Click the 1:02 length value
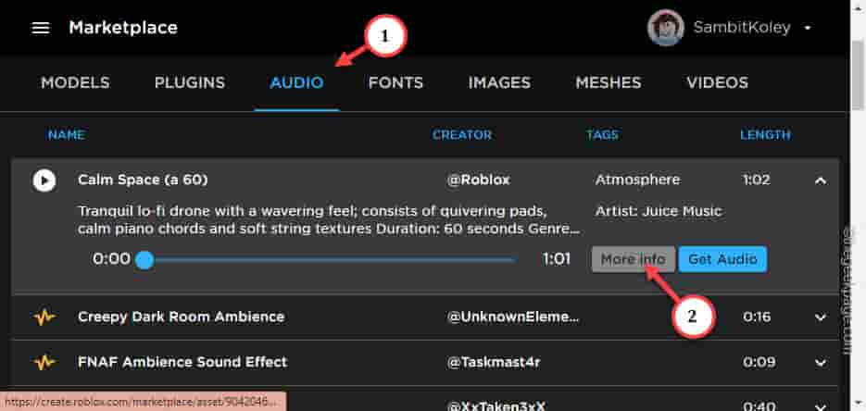Viewport: 866px width, 411px height. pos(756,180)
